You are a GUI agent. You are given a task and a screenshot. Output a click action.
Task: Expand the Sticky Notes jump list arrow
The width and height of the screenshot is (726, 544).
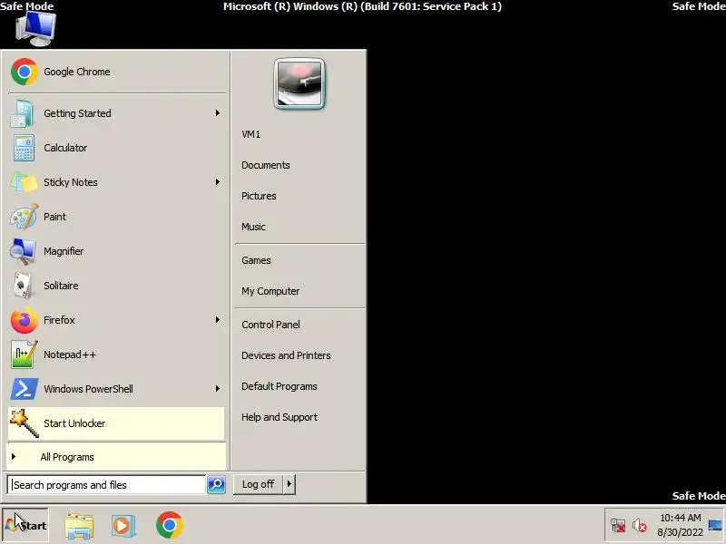point(217,182)
